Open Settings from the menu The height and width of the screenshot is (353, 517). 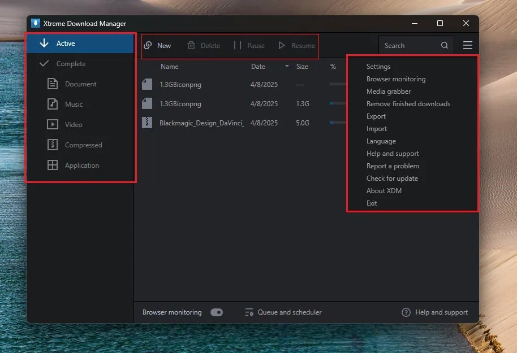point(378,67)
